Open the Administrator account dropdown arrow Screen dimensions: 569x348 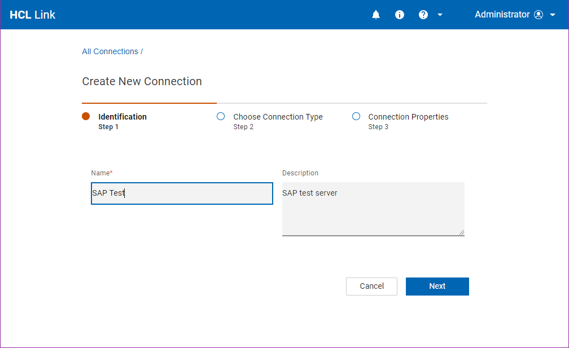[x=553, y=14]
